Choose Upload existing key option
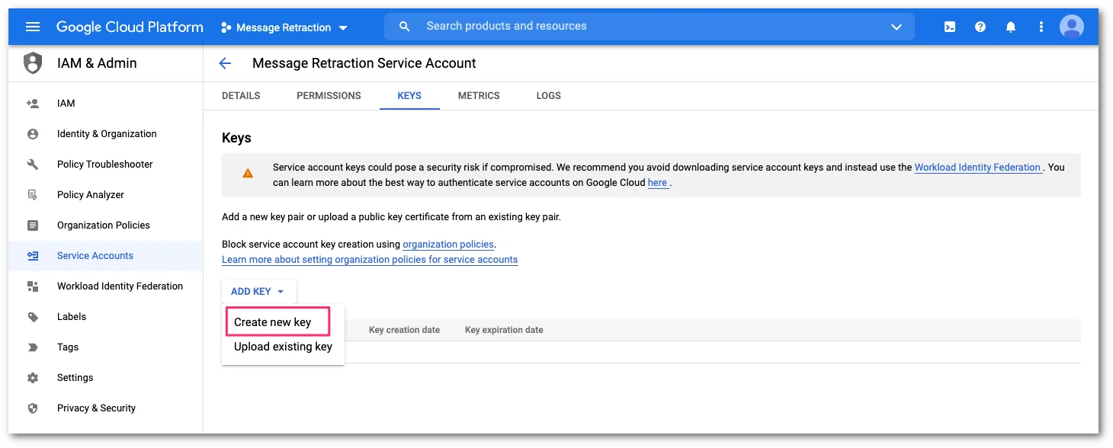Image resolution: width=1113 pixels, height=448 pixels. tap(283, 347)
